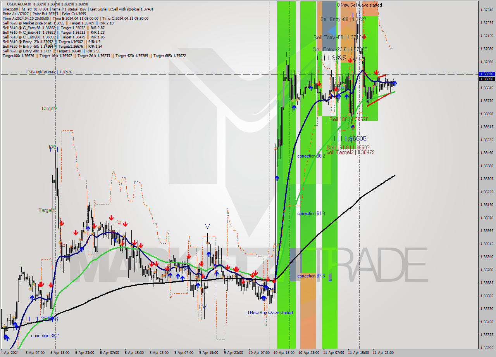Click the 1.35685 price axis label
This screenshot has height=357, width=496.
[486, 282]
